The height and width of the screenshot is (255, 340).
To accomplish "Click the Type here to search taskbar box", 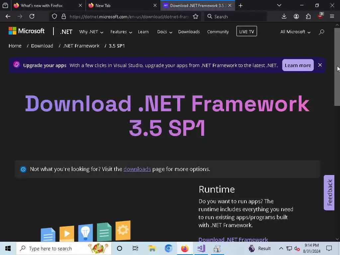I will point(64,248).
